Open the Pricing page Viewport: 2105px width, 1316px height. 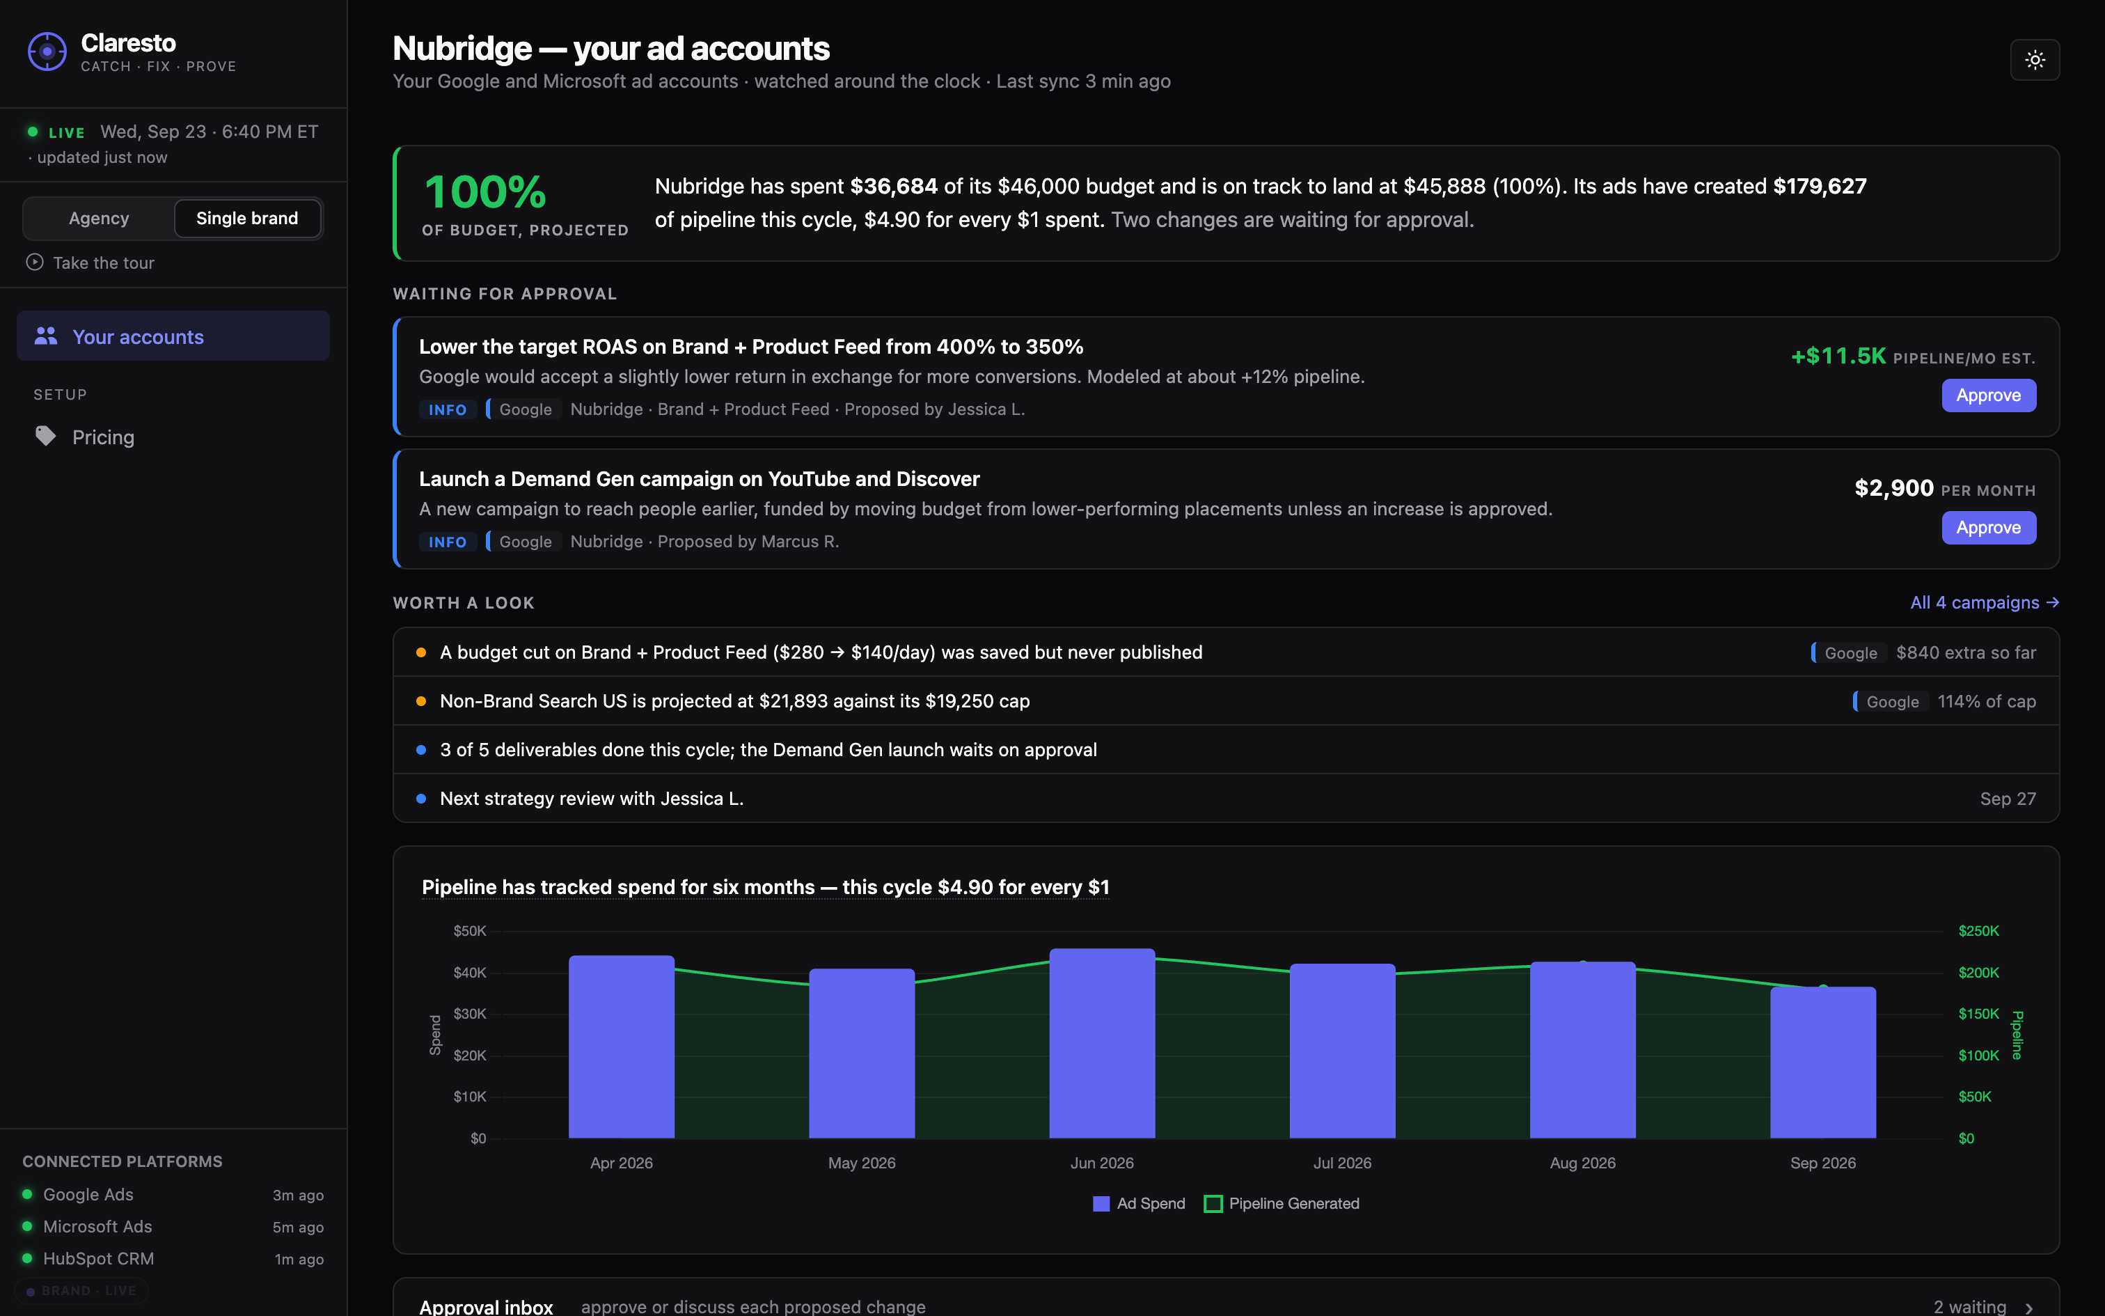point(173,437)
